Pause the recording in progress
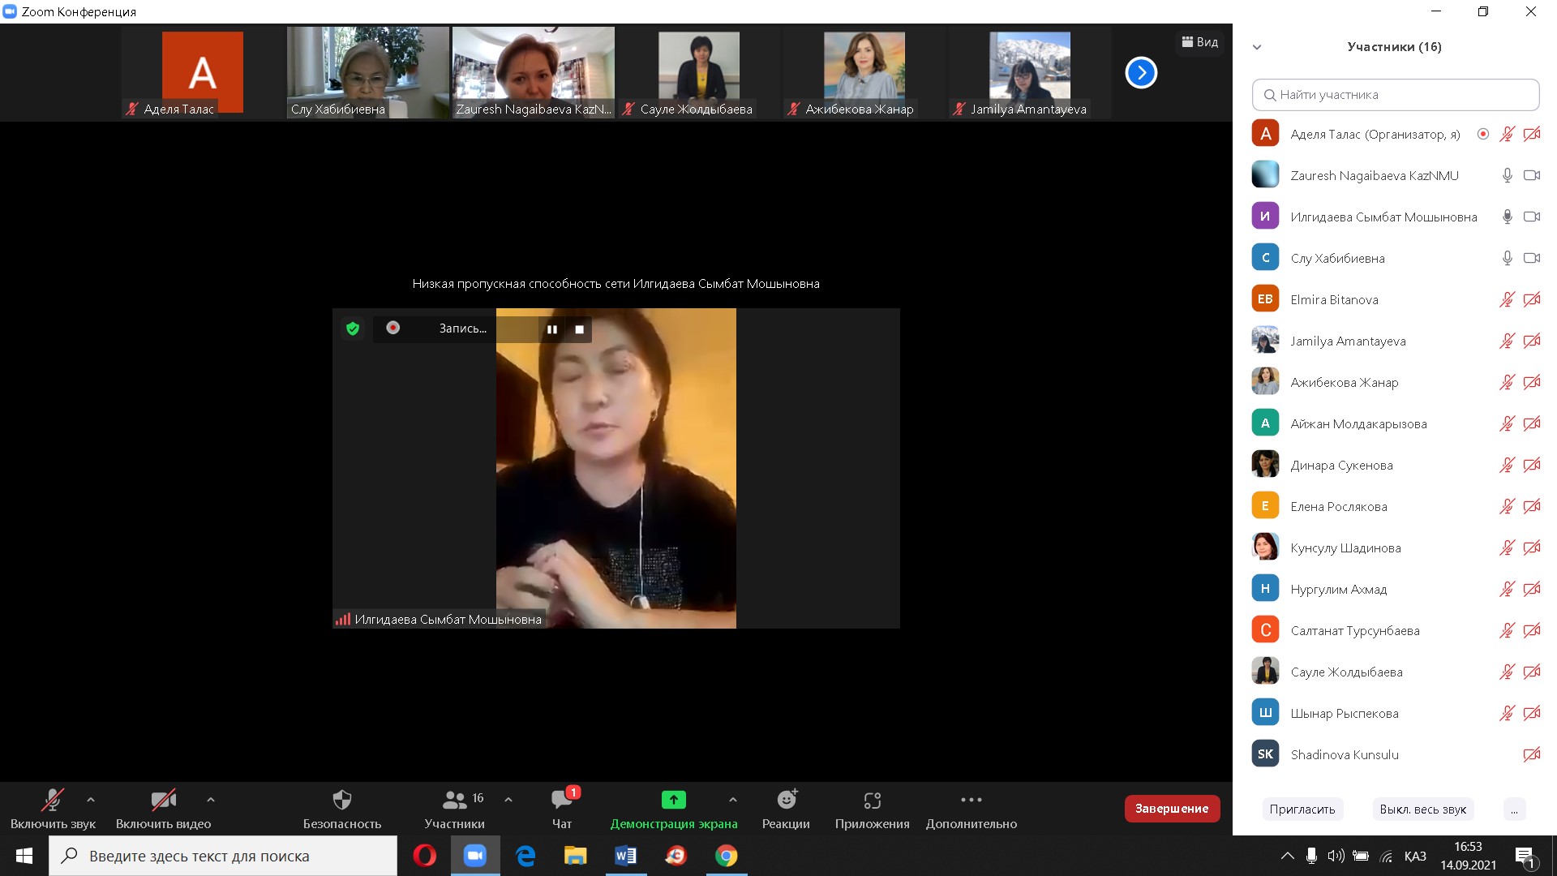This screenshot has height=876, width=1557. click(x=552, y=329)
